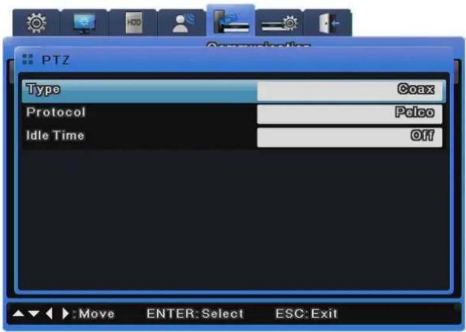466x332 pixels.
Task: Select the Communication tab icon
Action: (230, 21)
